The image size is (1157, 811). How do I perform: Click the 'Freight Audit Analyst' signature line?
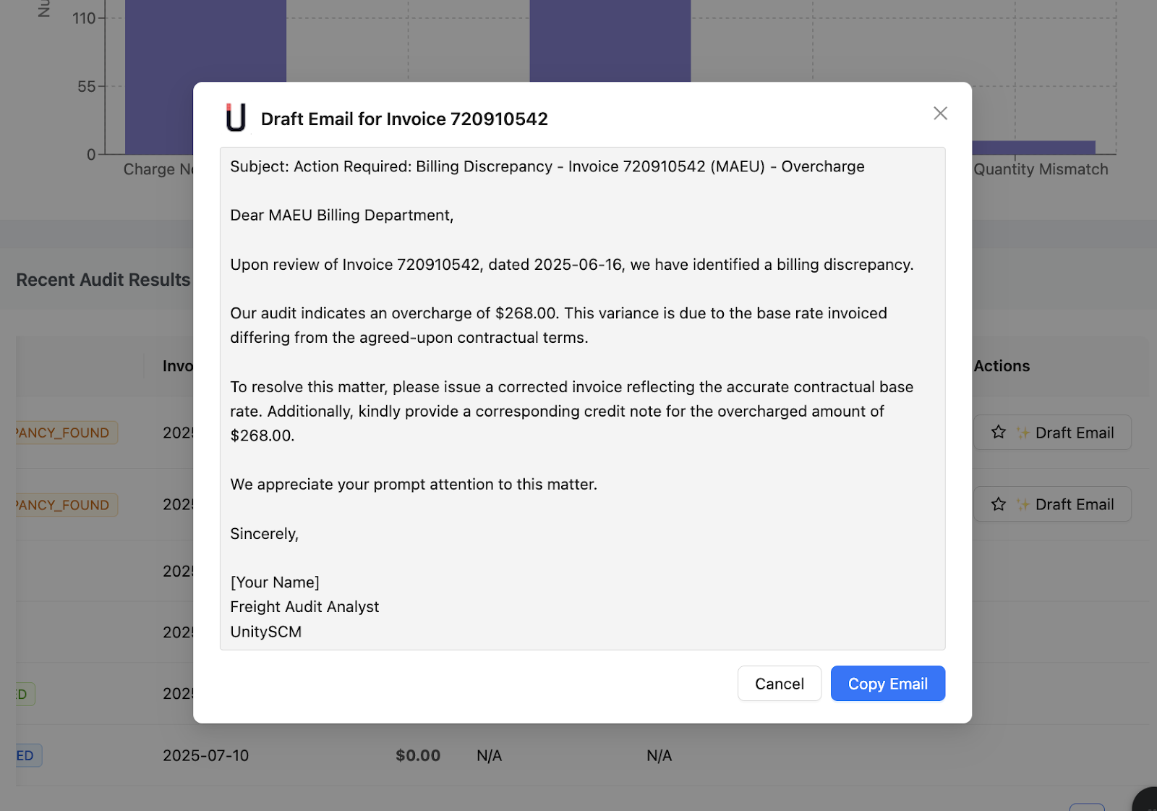click(x=304, y=607)
